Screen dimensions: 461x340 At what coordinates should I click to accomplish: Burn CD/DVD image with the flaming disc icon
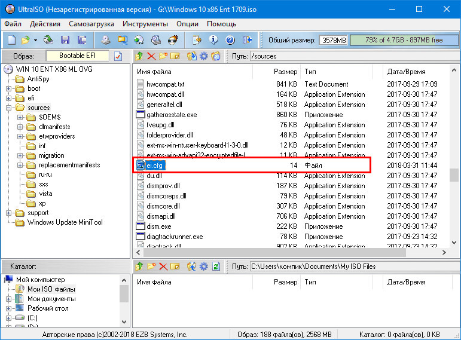click(x=173, y=40)
